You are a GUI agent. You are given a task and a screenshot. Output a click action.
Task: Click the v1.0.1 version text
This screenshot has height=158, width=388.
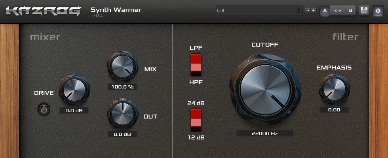coord(97,15)
